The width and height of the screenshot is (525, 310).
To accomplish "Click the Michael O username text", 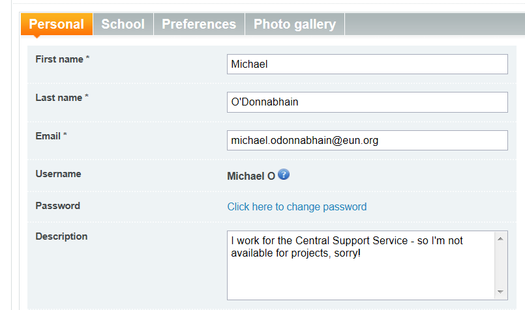I will coord(251,176).
